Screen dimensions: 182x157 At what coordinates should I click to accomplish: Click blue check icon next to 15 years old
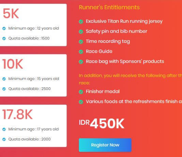4,79
